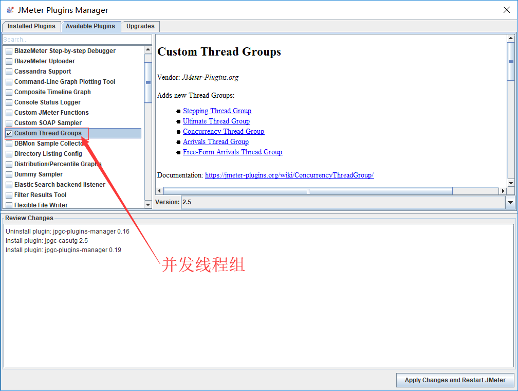Click description pane vertical scrollbar thumb
Viewport: 518px width, 391px height.
point(511,62)
